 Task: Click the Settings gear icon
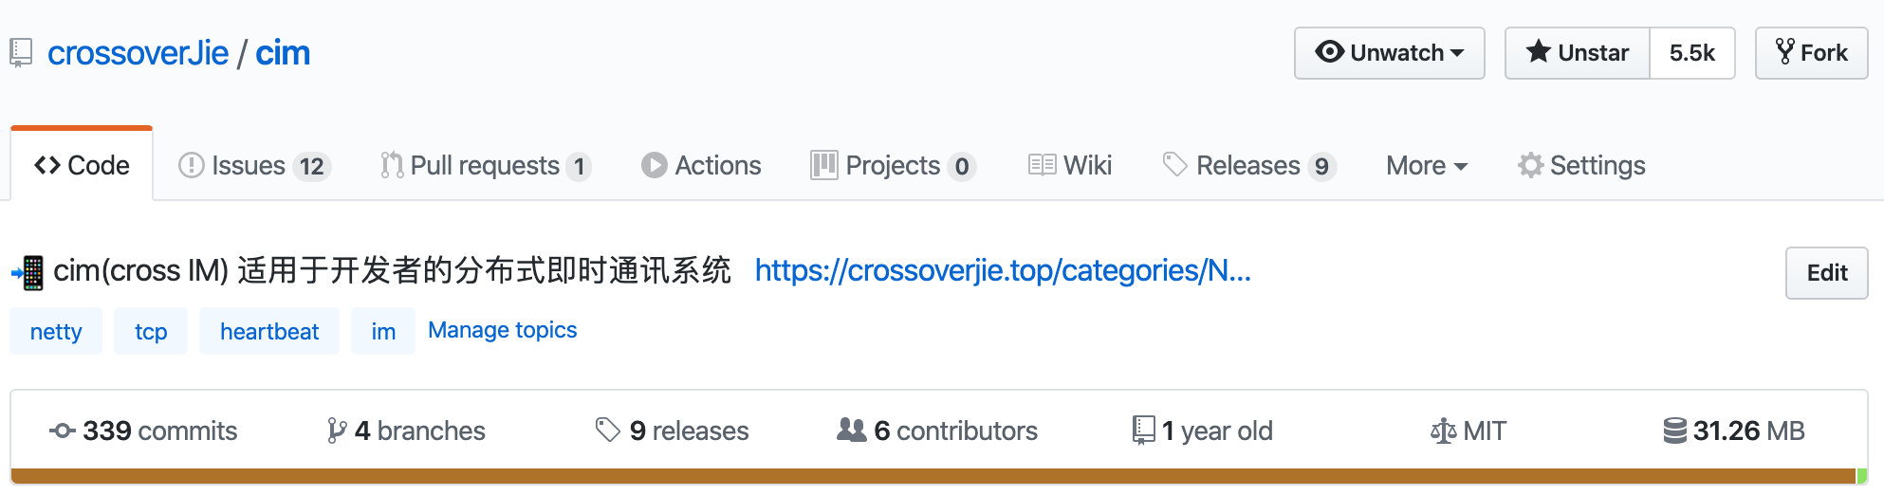click(1530, 165)
